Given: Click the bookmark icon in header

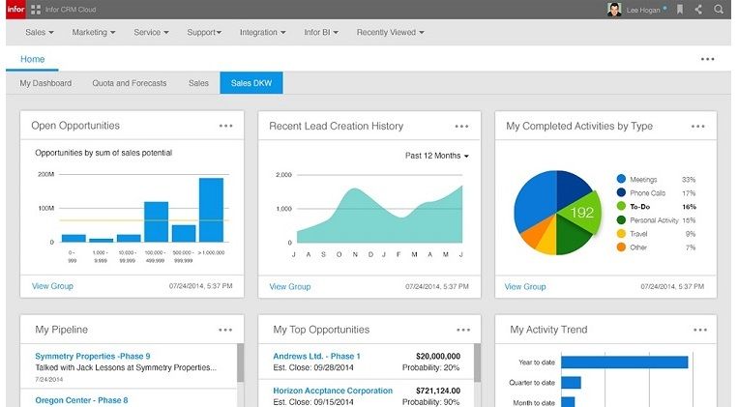Looking at the screenshot, I should [x=680, y=10].
